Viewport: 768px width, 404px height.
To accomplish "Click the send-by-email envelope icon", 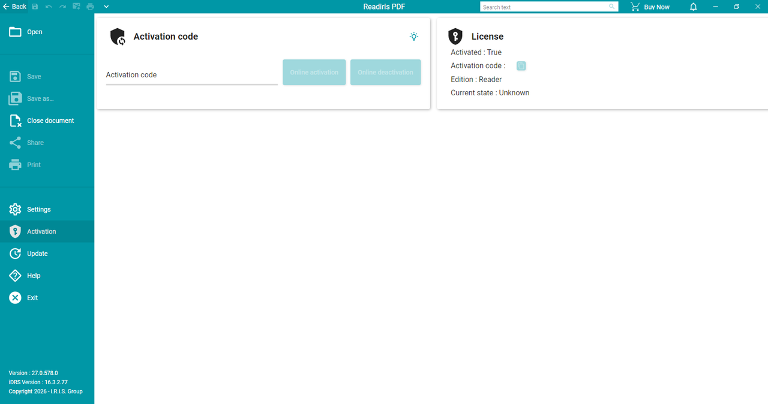I will click(77, 7).
